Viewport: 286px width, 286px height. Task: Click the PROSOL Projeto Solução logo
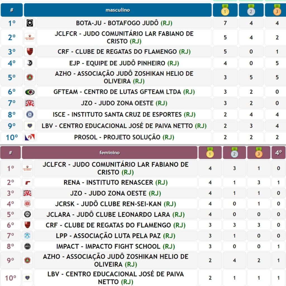(x=30, y=137)
